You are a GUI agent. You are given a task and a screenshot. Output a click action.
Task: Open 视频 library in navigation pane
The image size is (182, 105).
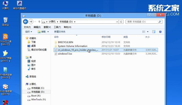click(x=33, y=61)
